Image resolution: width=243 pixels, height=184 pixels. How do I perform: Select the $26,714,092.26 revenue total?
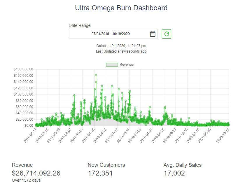(36, 173)
